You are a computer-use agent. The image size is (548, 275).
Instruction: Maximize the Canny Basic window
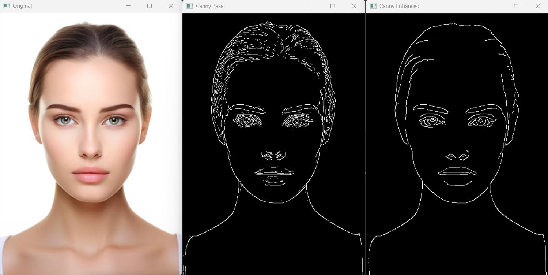(x=333, y=6)
